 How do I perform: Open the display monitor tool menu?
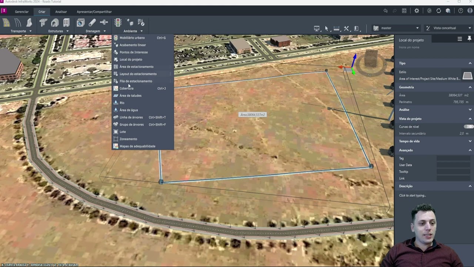[x=317, y=28]
